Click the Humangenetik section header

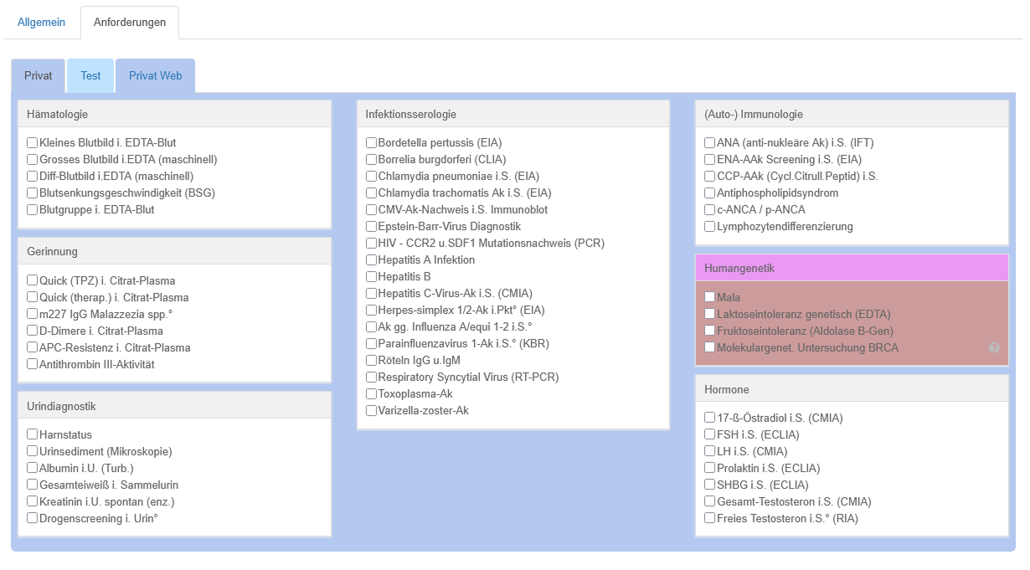click(x=851, y=269)
